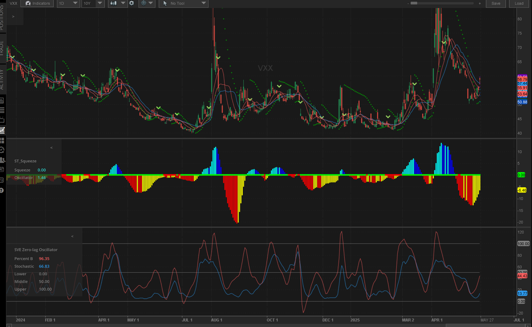
Task: Click the briefcase sidebar icon above lines
Action: click(x=2, y=101)
